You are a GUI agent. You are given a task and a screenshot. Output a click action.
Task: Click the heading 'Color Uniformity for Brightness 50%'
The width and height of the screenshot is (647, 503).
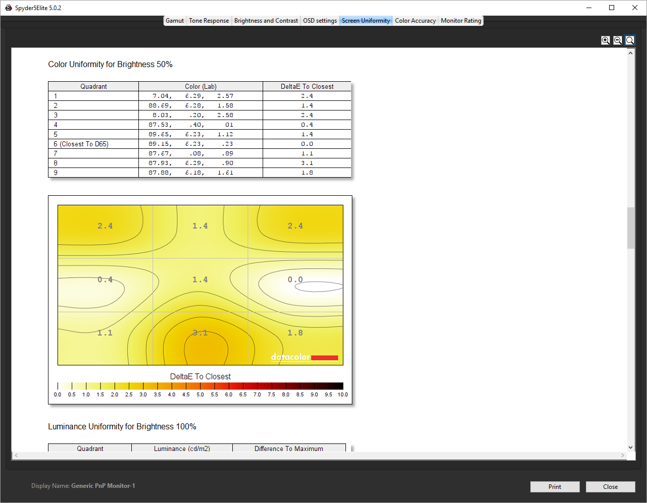110,64
